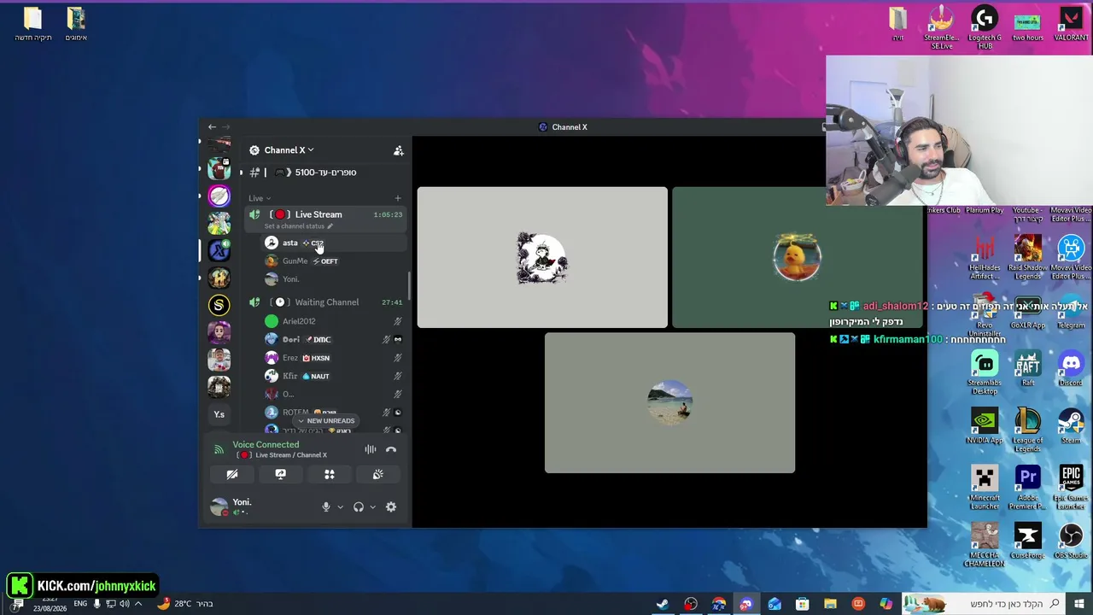Open Adobe Premiere Pro desktop shortcut

tap(1028, 488)
